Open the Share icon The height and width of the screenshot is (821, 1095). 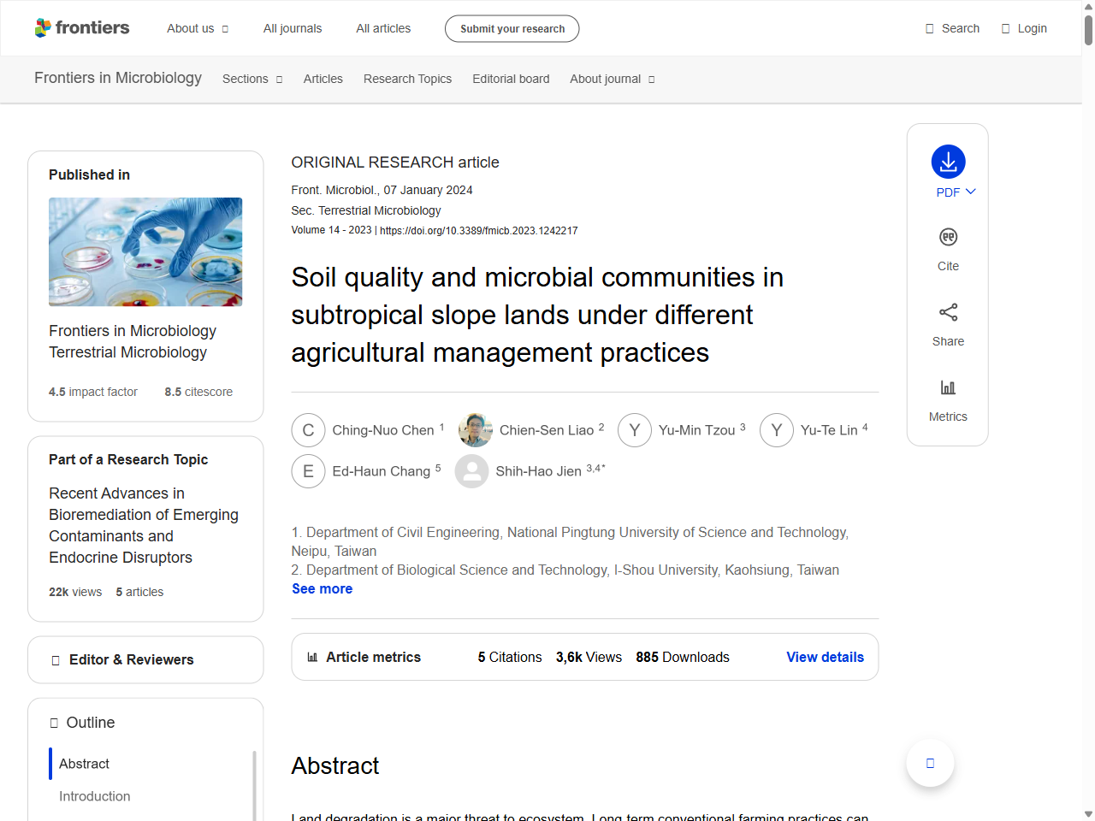[x=948, y=312]
